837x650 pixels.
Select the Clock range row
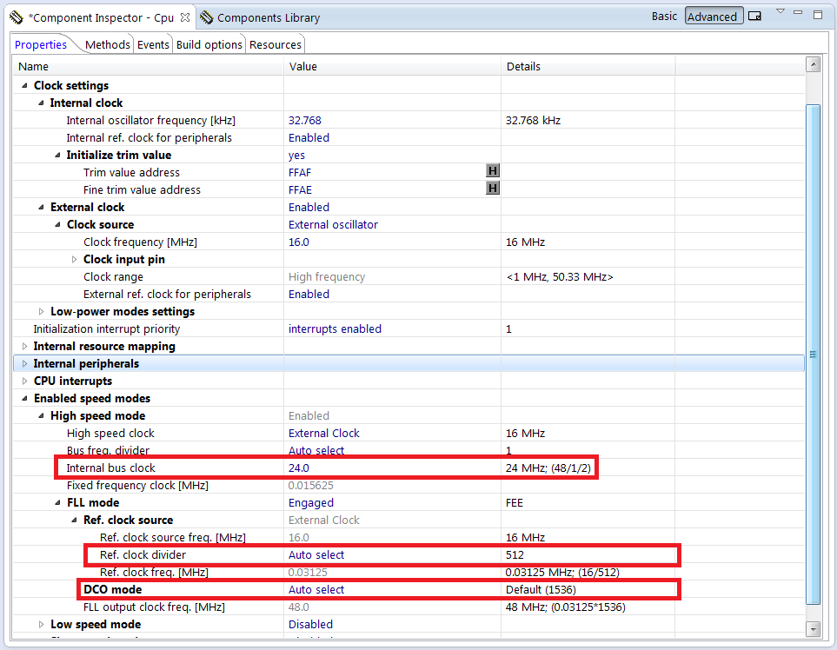(x=409, y=277)
